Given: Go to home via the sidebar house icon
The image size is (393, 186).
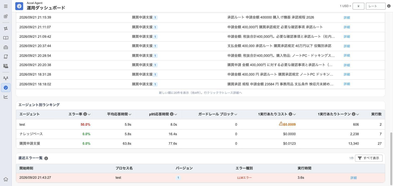Looking at the screenshot, I should pos(6,179).
